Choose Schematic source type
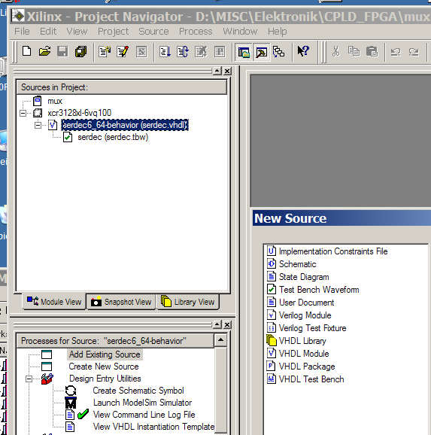 pyautogui.click(x=298, y=264)
